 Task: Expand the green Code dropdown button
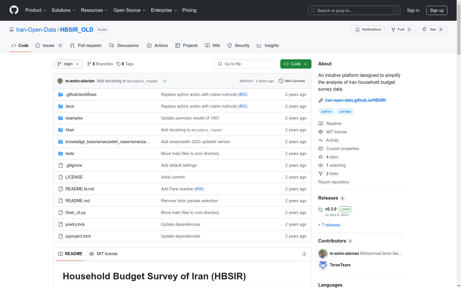(296, 64)
